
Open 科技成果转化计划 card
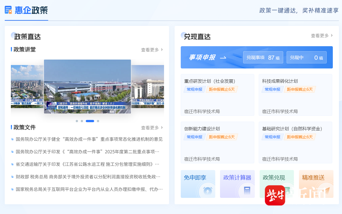(295, 95)
